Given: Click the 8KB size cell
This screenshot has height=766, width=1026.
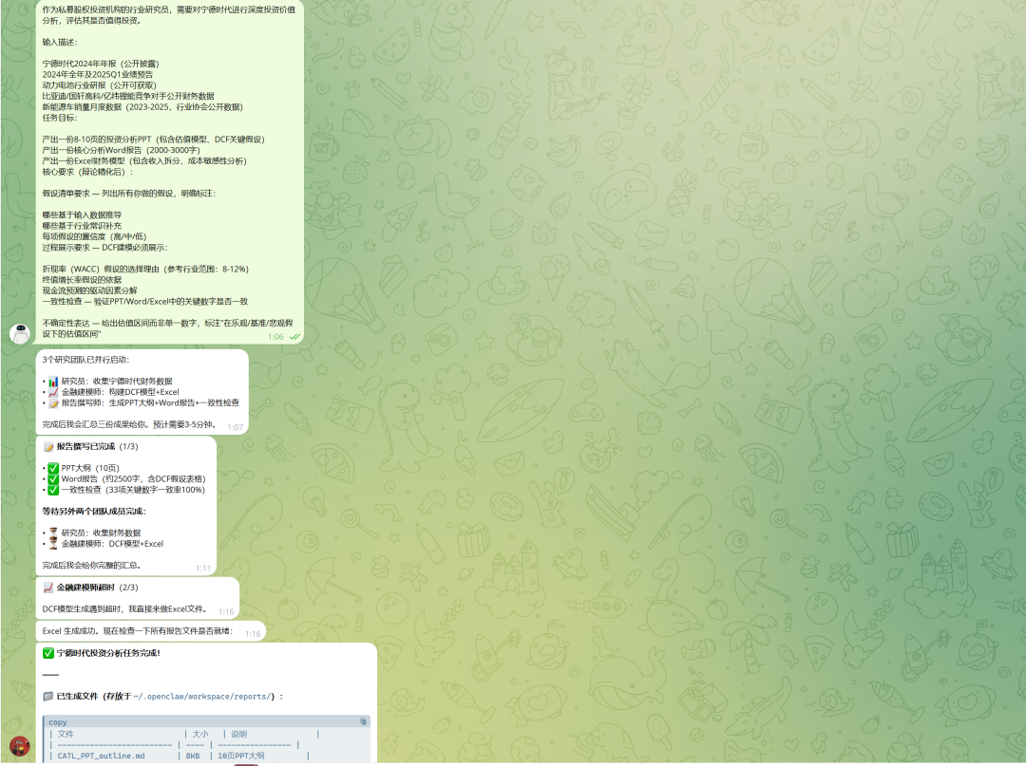Looking at the screenshot, I should pyautogui.click(x=193, y=757).
